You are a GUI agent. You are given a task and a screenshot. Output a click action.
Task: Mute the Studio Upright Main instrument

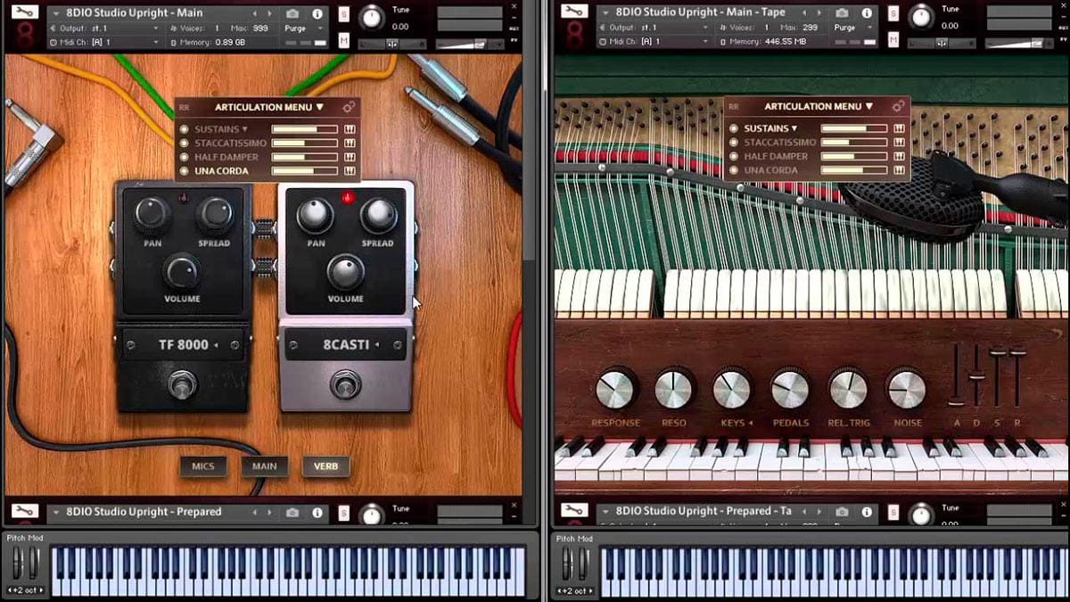344,40
